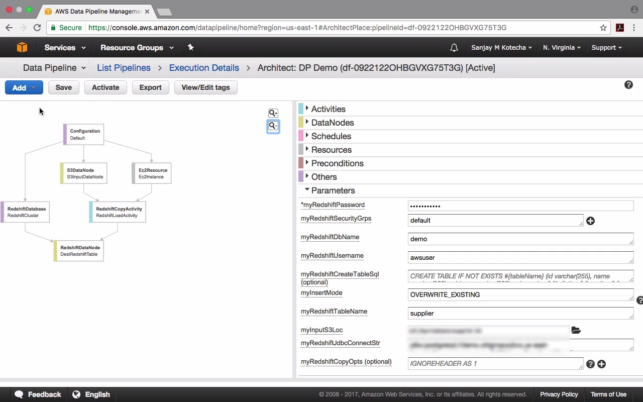Click the myRedshiftJdbcConnectStr field
Screen dimensions: 643x402
pos(521,345)
